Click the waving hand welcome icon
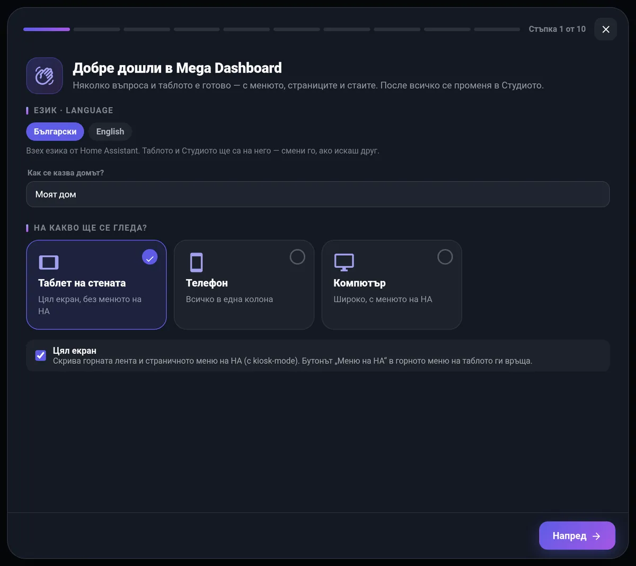This screenshot has height=566, width=636. (x=45, y=76)
